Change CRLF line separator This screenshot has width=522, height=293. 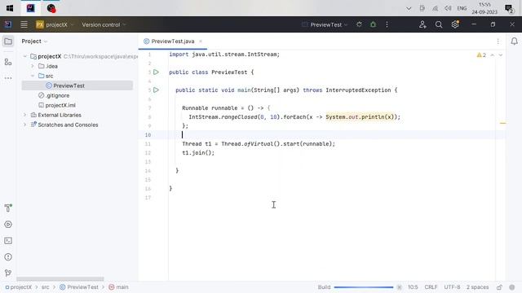pyautogui.click(x=431, y=287)
